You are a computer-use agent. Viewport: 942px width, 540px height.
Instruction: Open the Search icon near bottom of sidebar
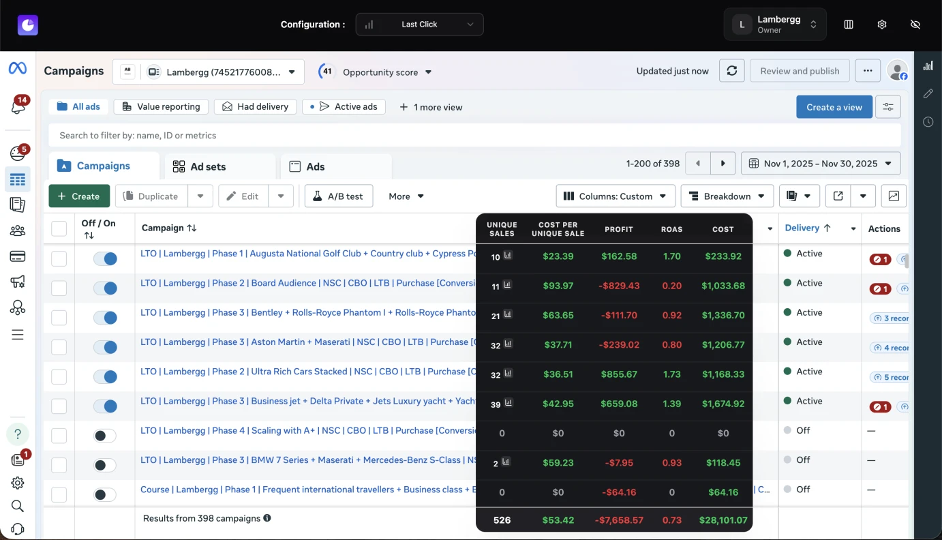(x=18, y=506)
